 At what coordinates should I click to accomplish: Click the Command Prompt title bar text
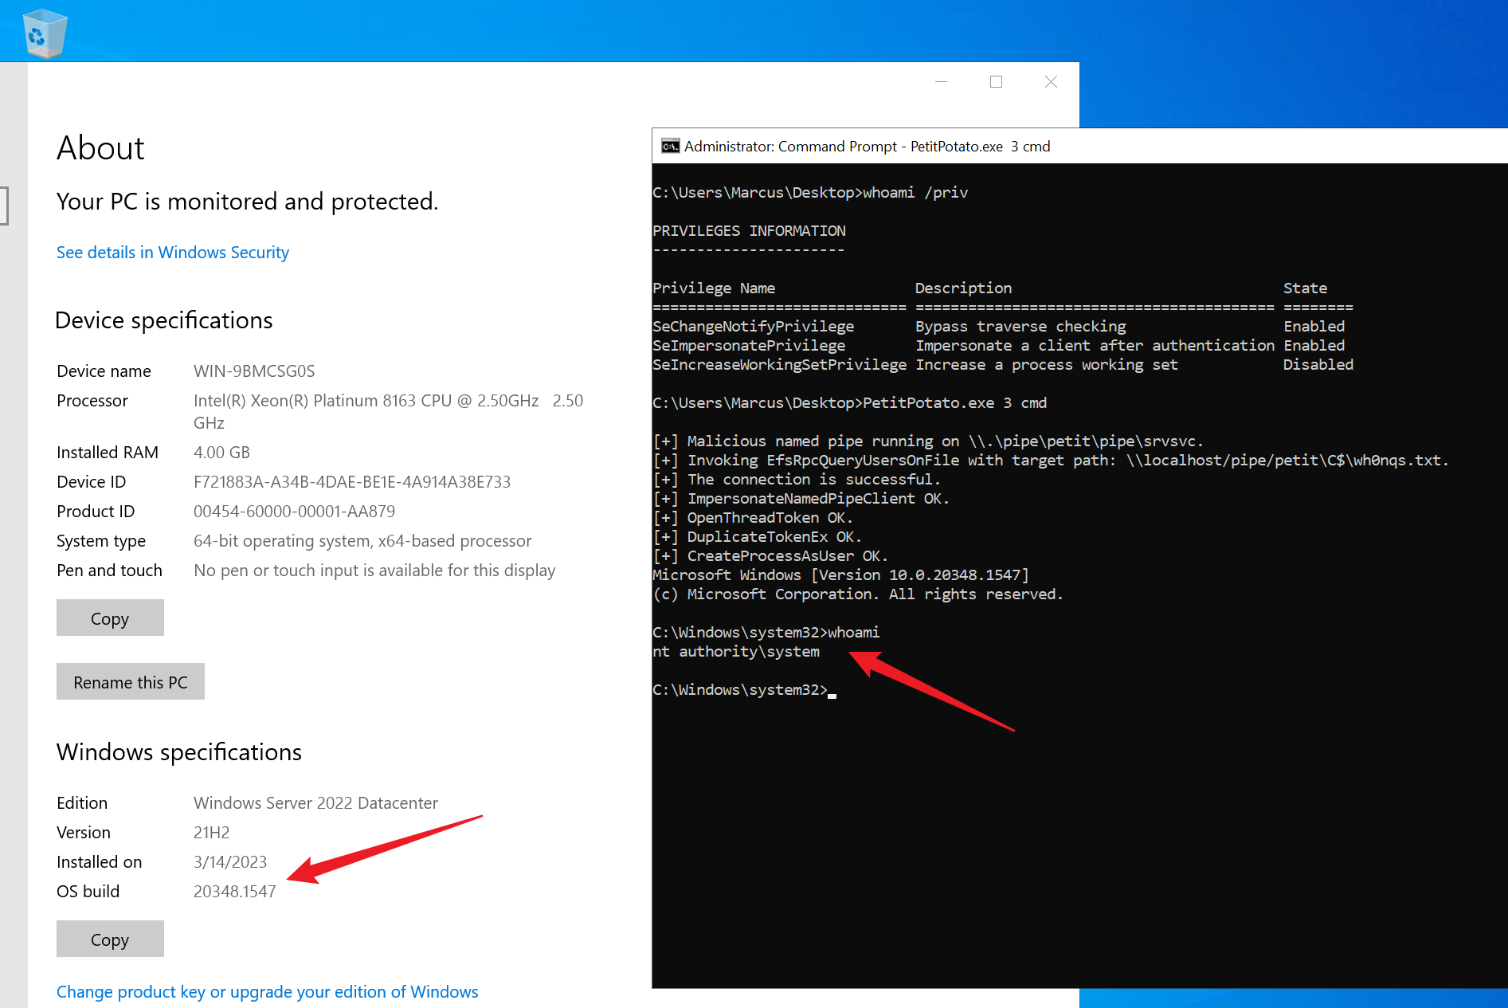pos(867,146)
